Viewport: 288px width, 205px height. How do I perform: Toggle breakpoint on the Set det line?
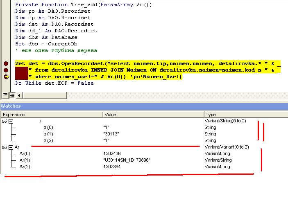pos(6,64)
